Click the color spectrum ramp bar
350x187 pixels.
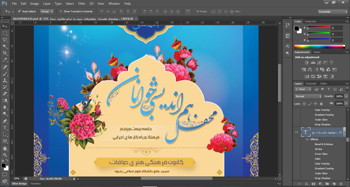tap(318, 47)
